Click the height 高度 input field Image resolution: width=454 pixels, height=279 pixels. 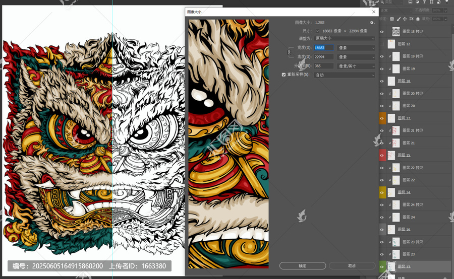click(324, 57)
